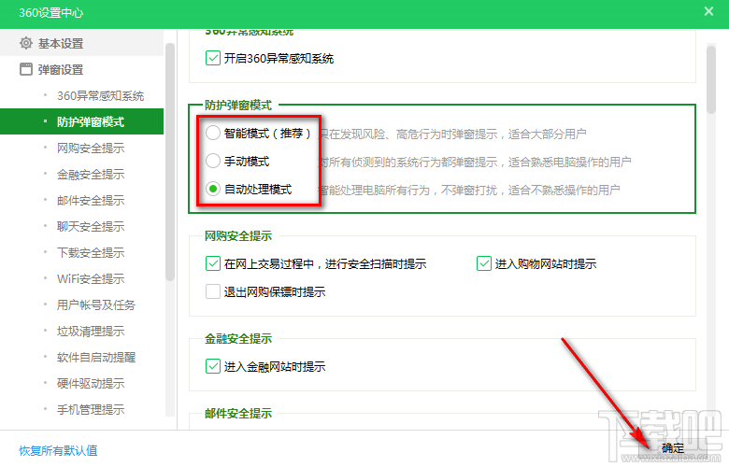
Task: Open 垃圾清理提示 sidebar item
Action: point(91,332)
